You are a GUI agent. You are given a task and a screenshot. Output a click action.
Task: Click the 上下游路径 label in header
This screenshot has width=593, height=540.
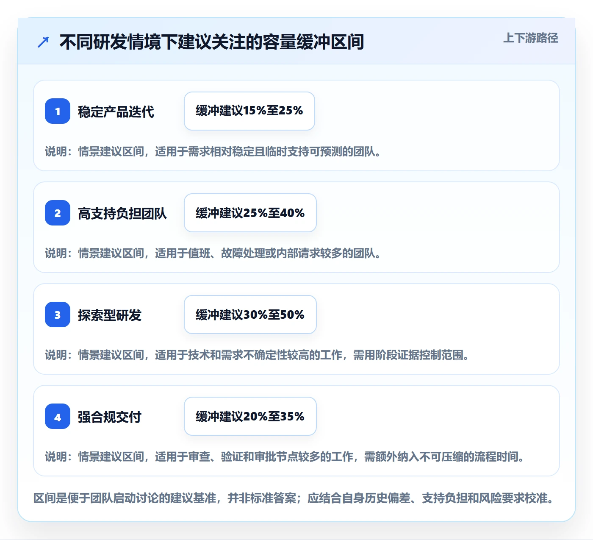tap(531, 38)
